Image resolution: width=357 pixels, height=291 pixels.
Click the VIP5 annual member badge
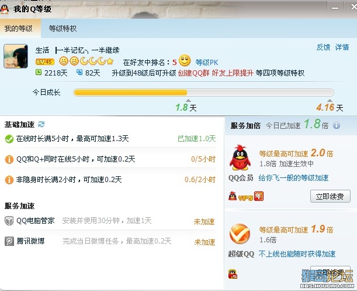tap(246, 196)
